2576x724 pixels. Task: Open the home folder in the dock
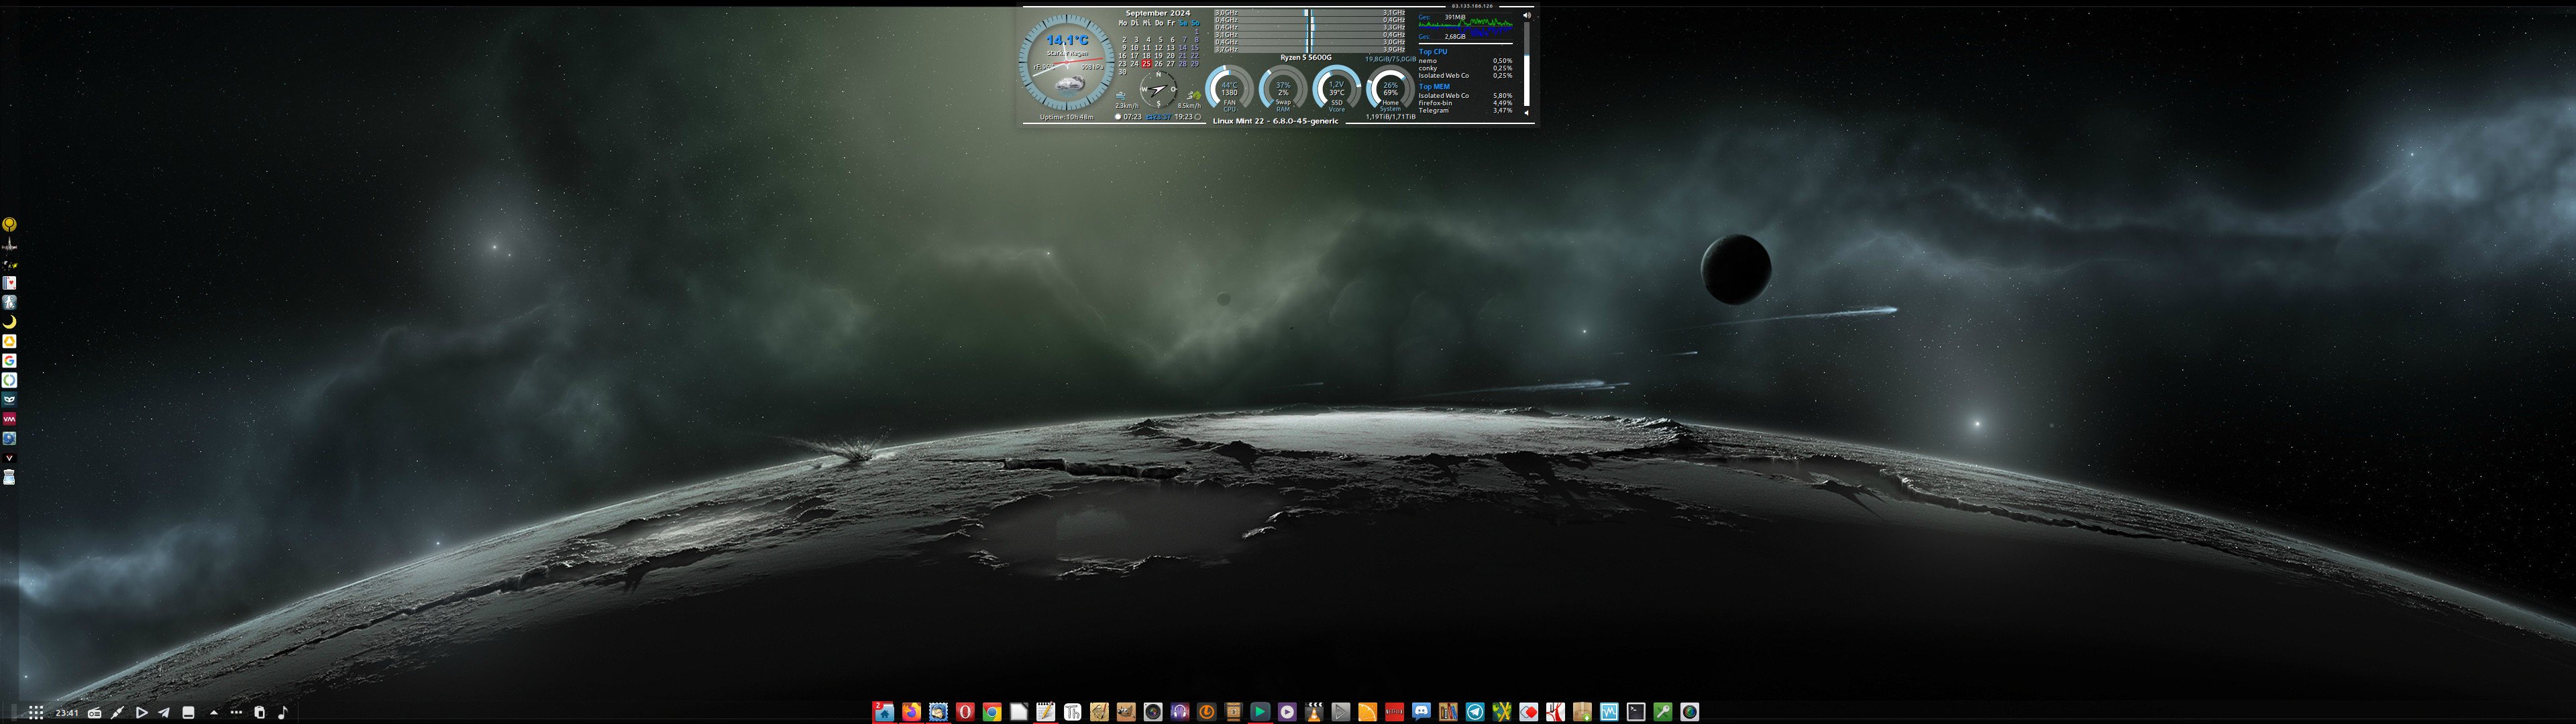coord(885,712)
